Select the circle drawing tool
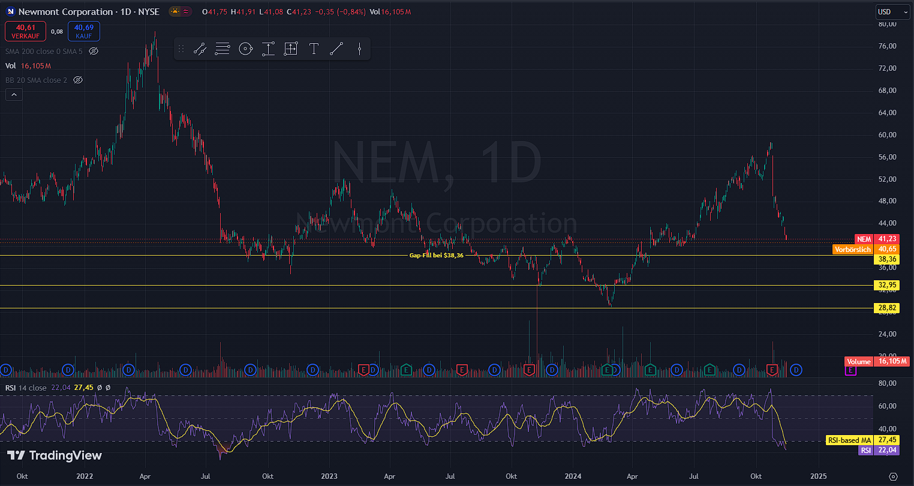This screenshot has width=914, height=486. pos(245,49)
